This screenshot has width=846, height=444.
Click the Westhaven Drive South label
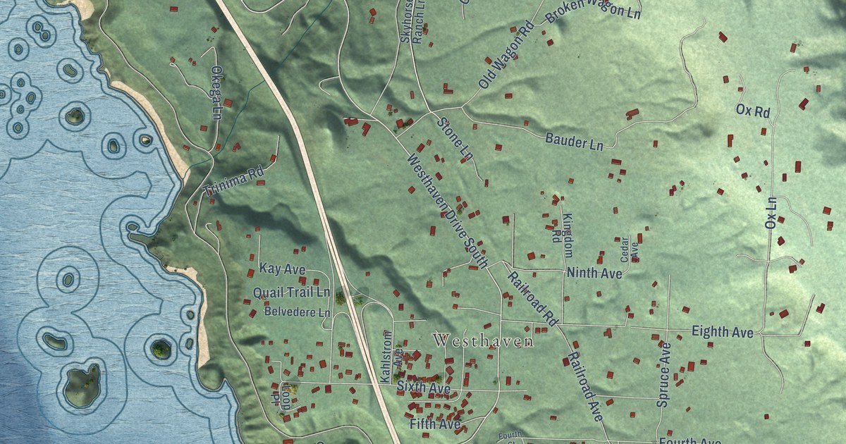point(447,211)
